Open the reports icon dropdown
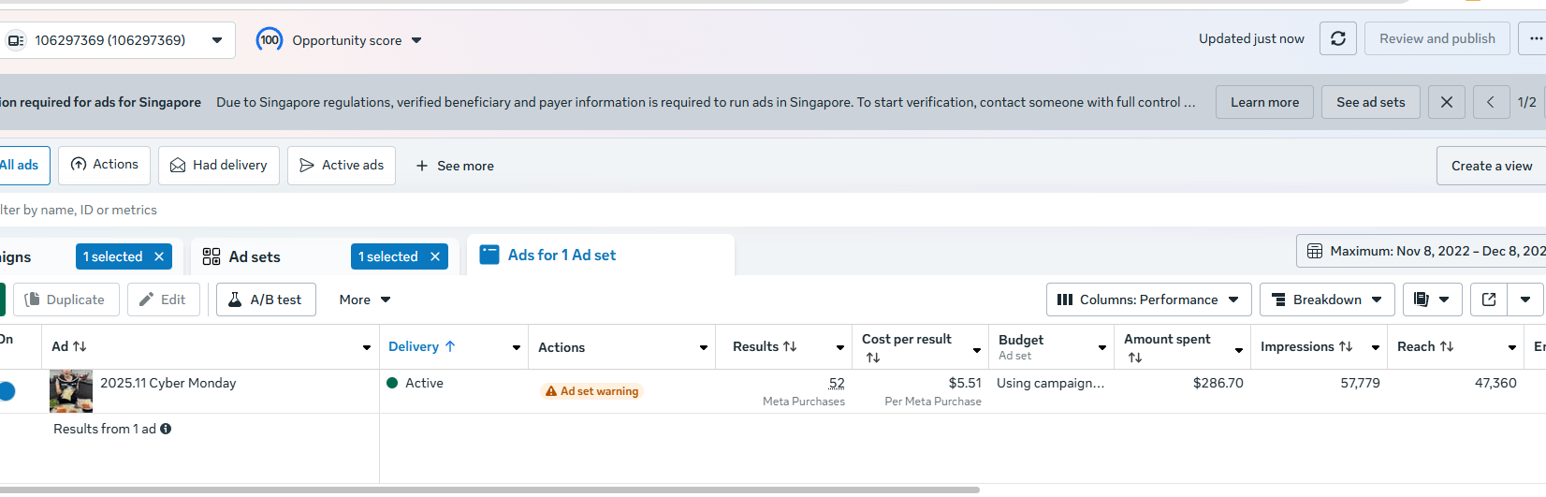 click(x=1430, y=300)
